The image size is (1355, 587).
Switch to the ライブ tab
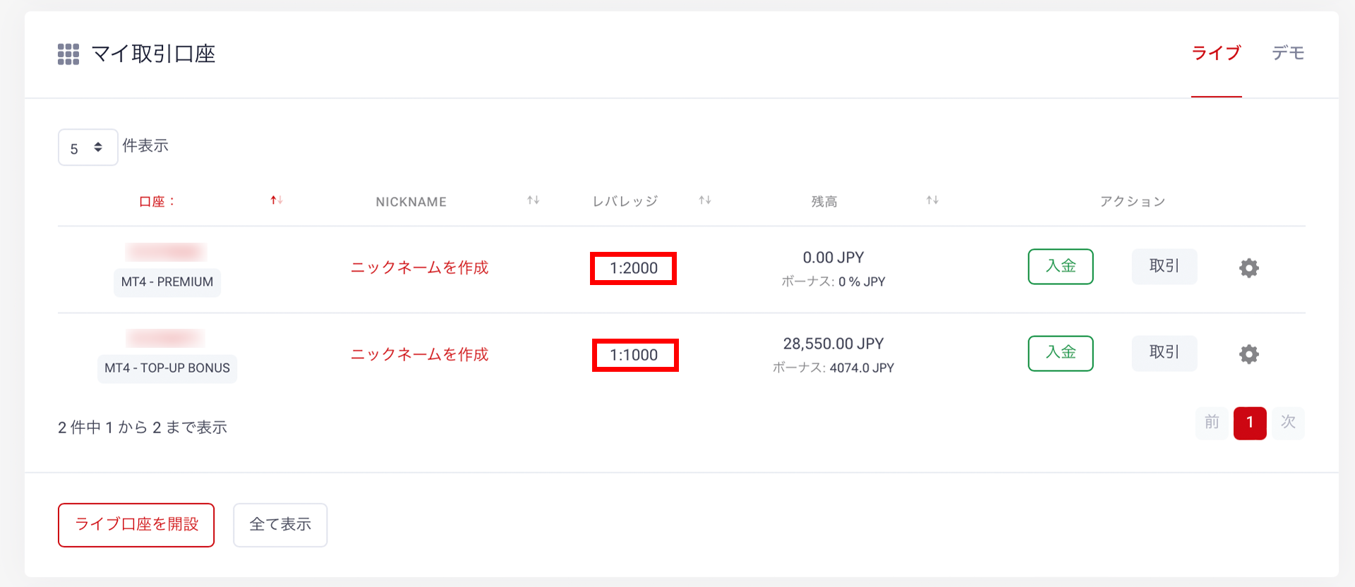point(1216,54)
